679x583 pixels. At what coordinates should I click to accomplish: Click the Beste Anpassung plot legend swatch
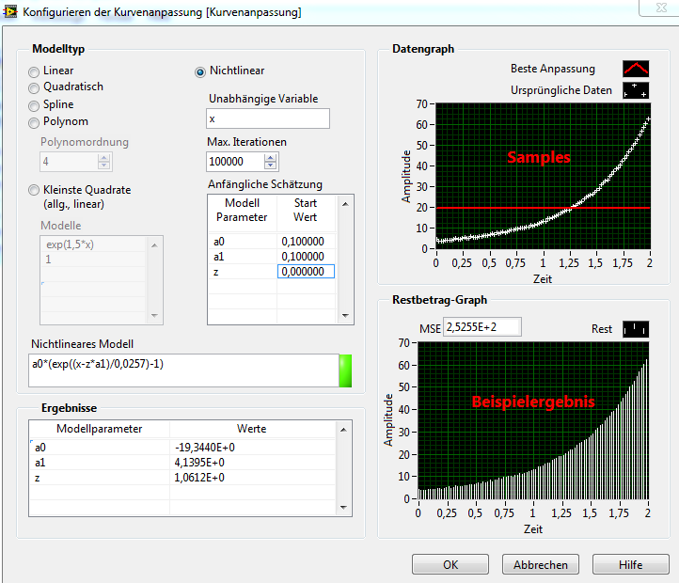pyautogui.click(x=636, y=69)
